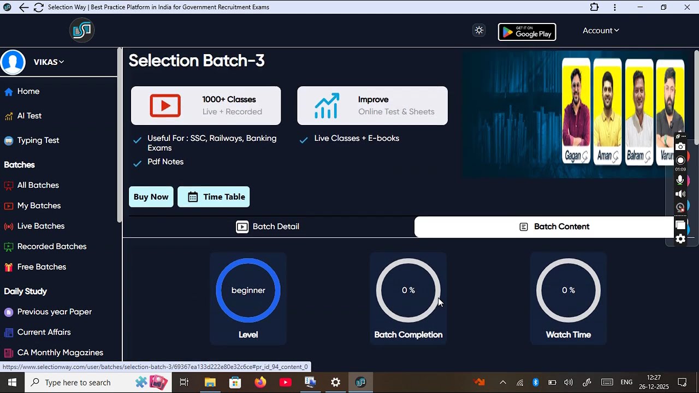Screen dimensions: 699x393
Task: Click the AI Test chart icon
Action: pos(9,116)
